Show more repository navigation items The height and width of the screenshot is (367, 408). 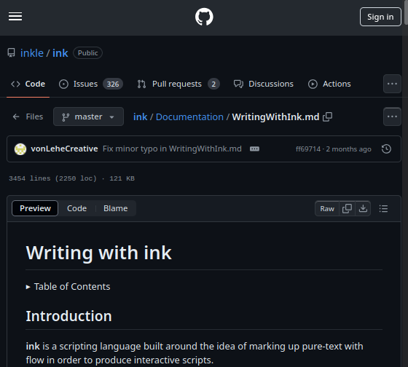(x=392, y=84)
